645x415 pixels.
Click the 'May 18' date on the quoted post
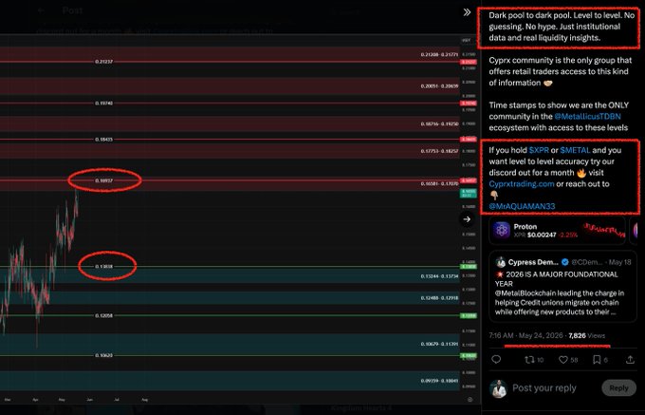point(620,262)
